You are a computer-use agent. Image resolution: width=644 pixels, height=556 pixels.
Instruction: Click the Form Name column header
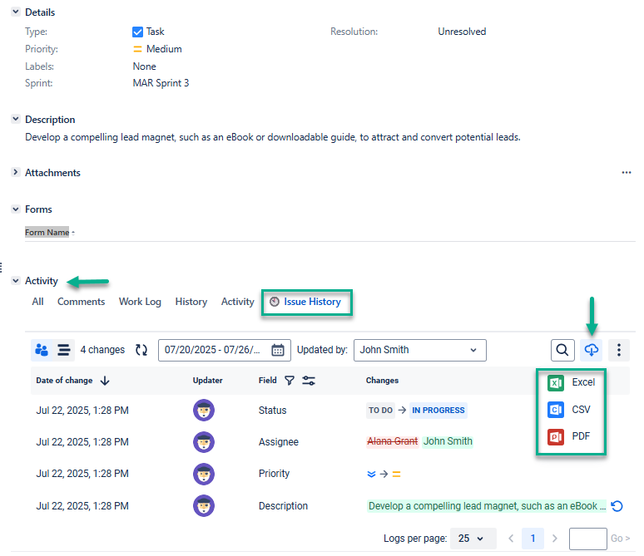[x=47, y=232]
